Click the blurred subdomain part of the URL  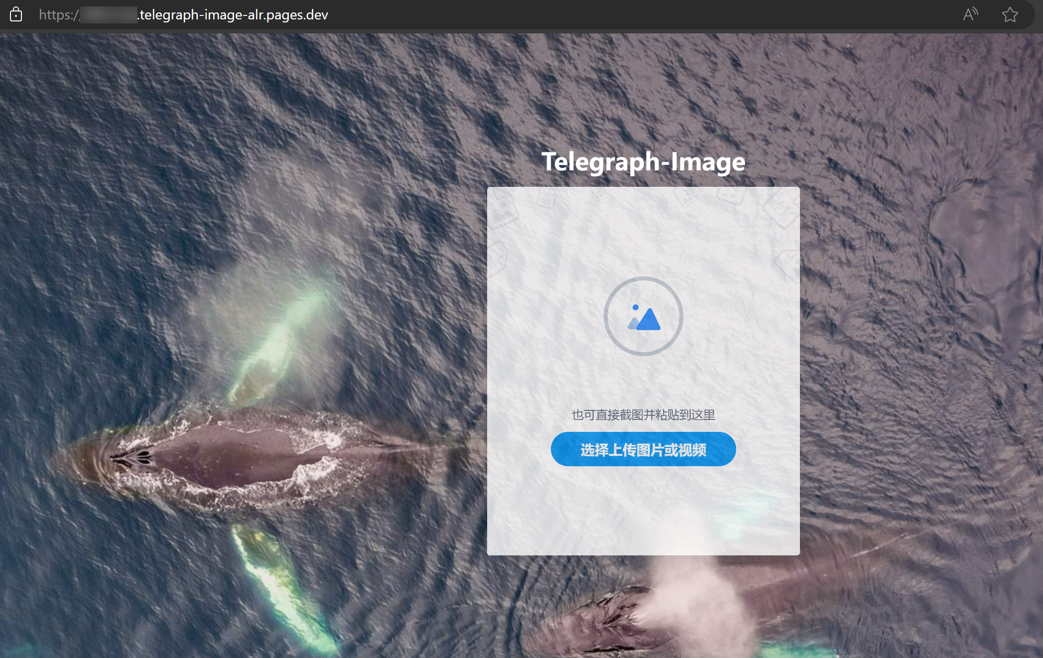point(108,15)
